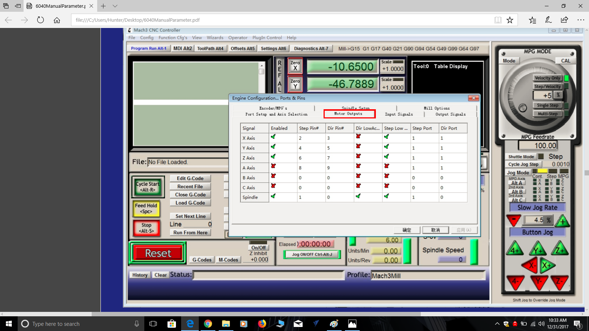The image size is (589, 331).
Task: Increase slow jog rate with green plus
Action: click(562, 221)
